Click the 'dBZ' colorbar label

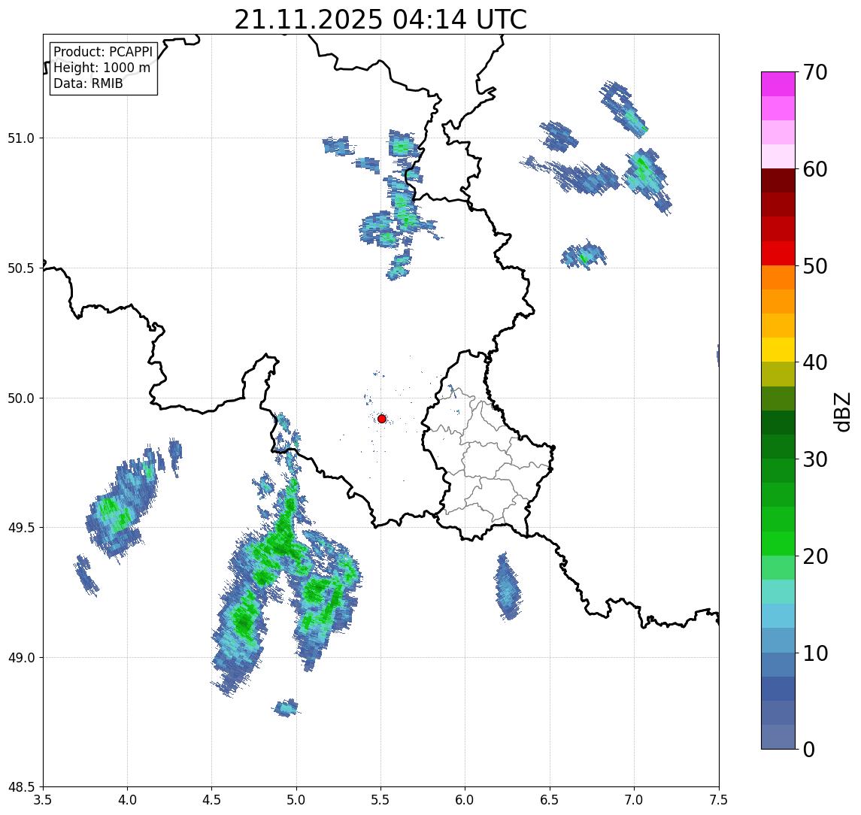pyautogui.click(x=842, y=411)
